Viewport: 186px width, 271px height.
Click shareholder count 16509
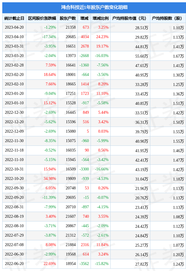71,169
